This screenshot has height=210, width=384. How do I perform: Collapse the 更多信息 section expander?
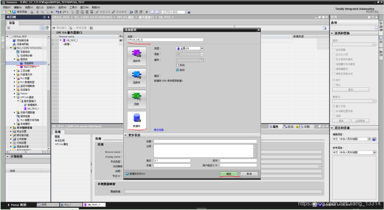(126, 135)
